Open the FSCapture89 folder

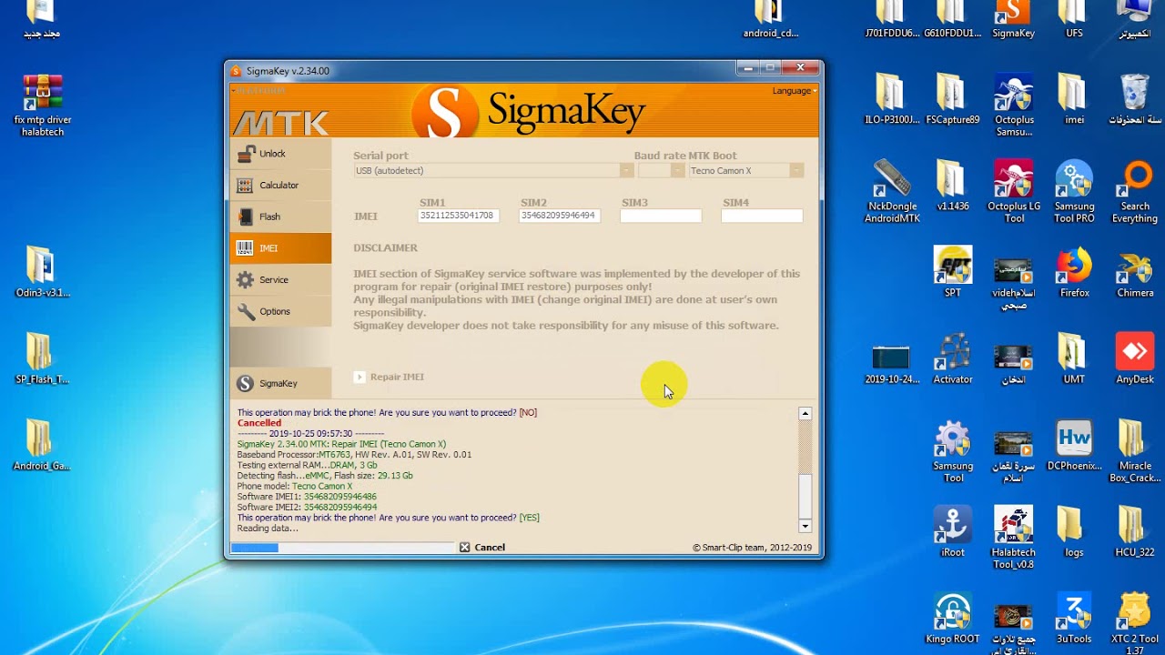(952, 98)
